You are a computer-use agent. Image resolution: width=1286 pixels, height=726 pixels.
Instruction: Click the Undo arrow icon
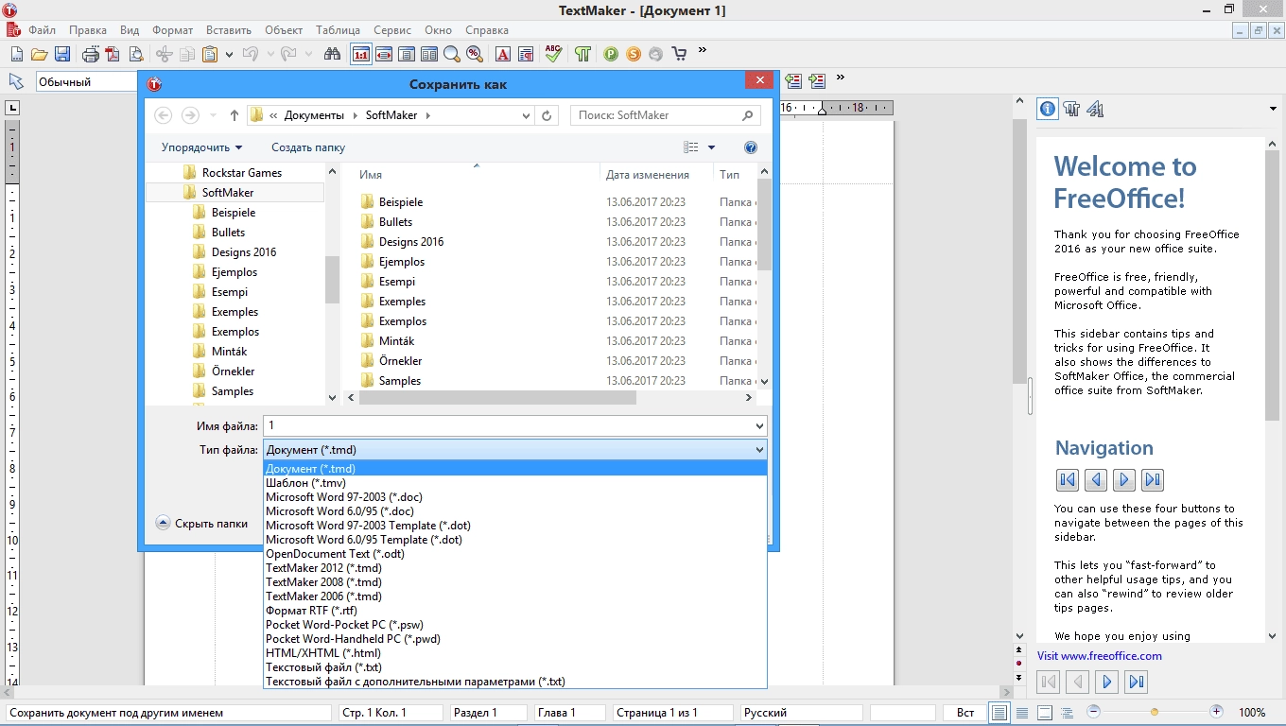(x=251, y=54)
